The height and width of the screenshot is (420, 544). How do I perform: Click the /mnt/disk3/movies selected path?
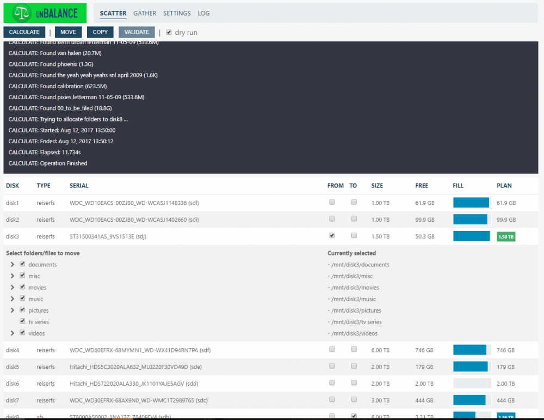pyautogui.click(x=354, y=287)
